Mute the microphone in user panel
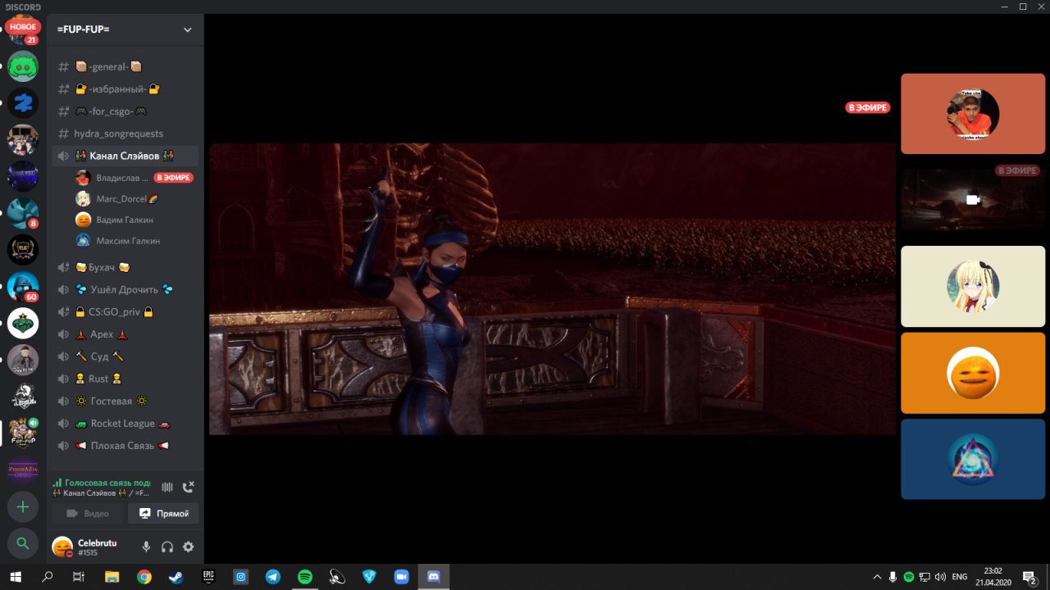1050x590 pixels. (146, 547)
